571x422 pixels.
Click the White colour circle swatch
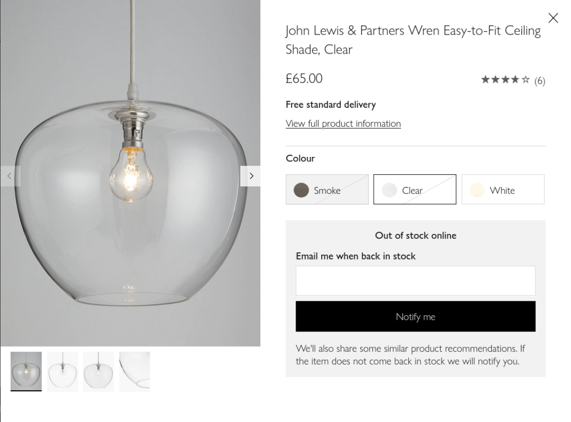click(477, 190)
